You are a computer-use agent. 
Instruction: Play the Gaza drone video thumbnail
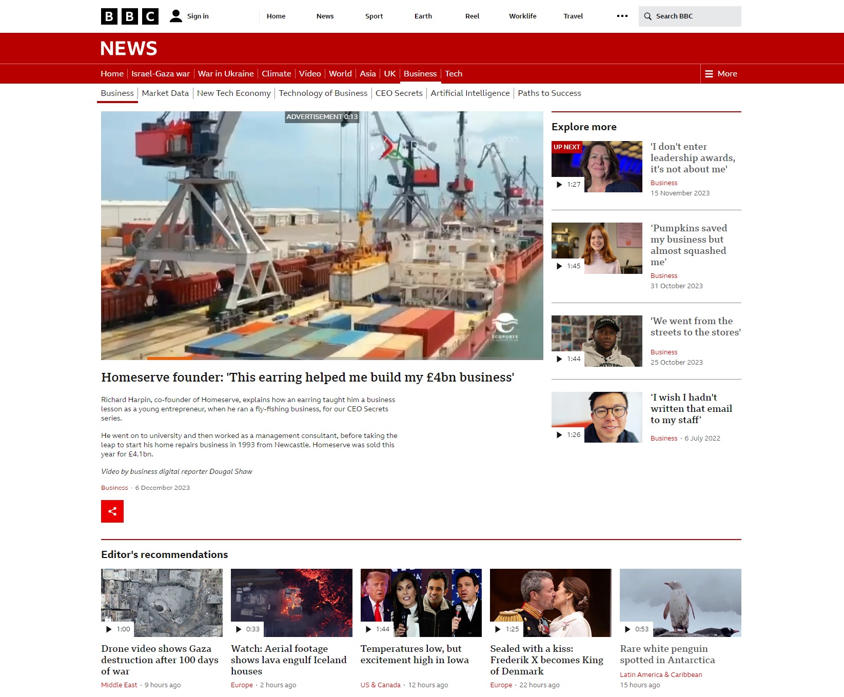click(162, 603)
